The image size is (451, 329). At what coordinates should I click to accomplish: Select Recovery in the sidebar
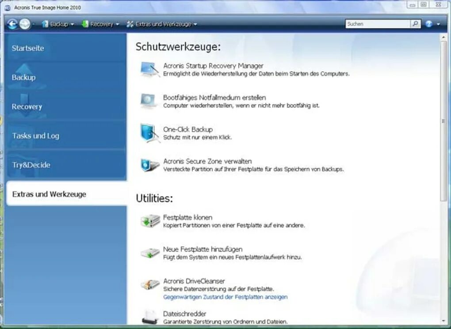pos(66,106)
